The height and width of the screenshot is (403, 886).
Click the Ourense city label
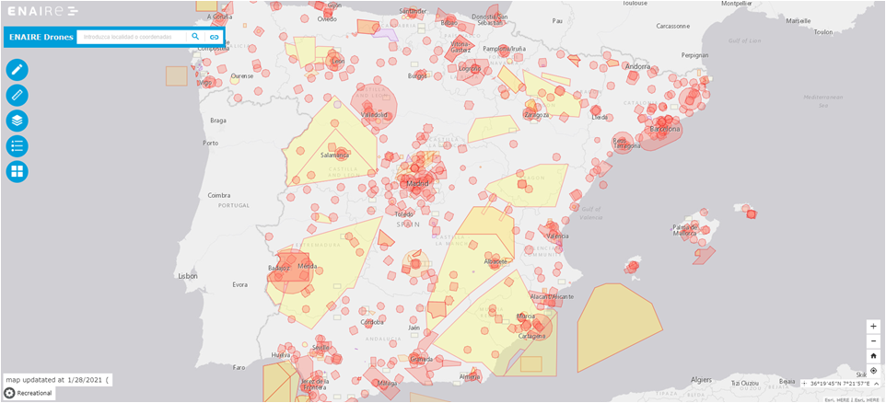click(x=242, y=75)
